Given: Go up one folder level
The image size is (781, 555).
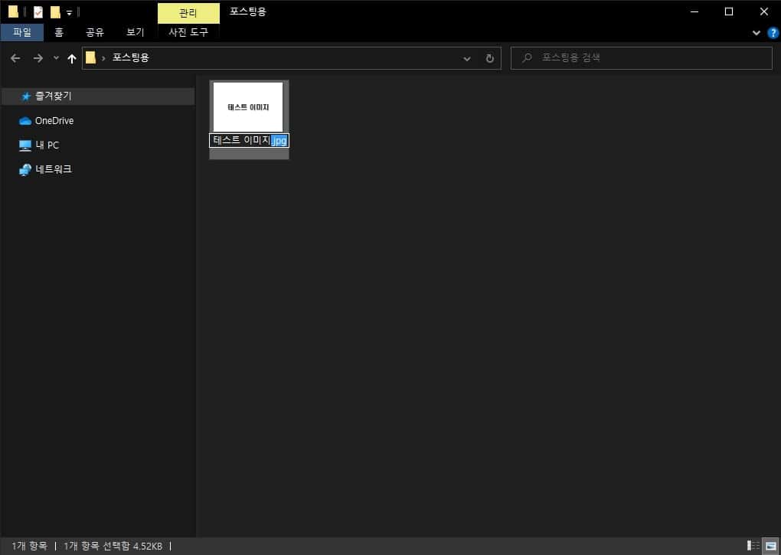Looking at the screenshot, I should (x=72, y=58).
